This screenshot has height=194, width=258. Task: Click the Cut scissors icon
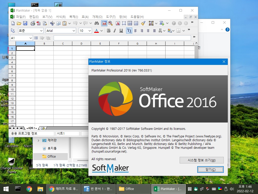[x=52, y=23]
